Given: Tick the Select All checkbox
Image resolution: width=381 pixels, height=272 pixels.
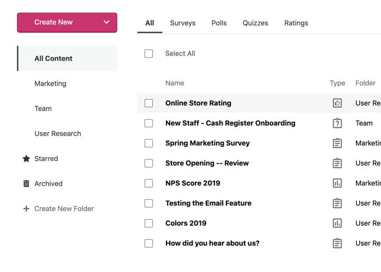Looking at the screenshot, I should point(149,53).
